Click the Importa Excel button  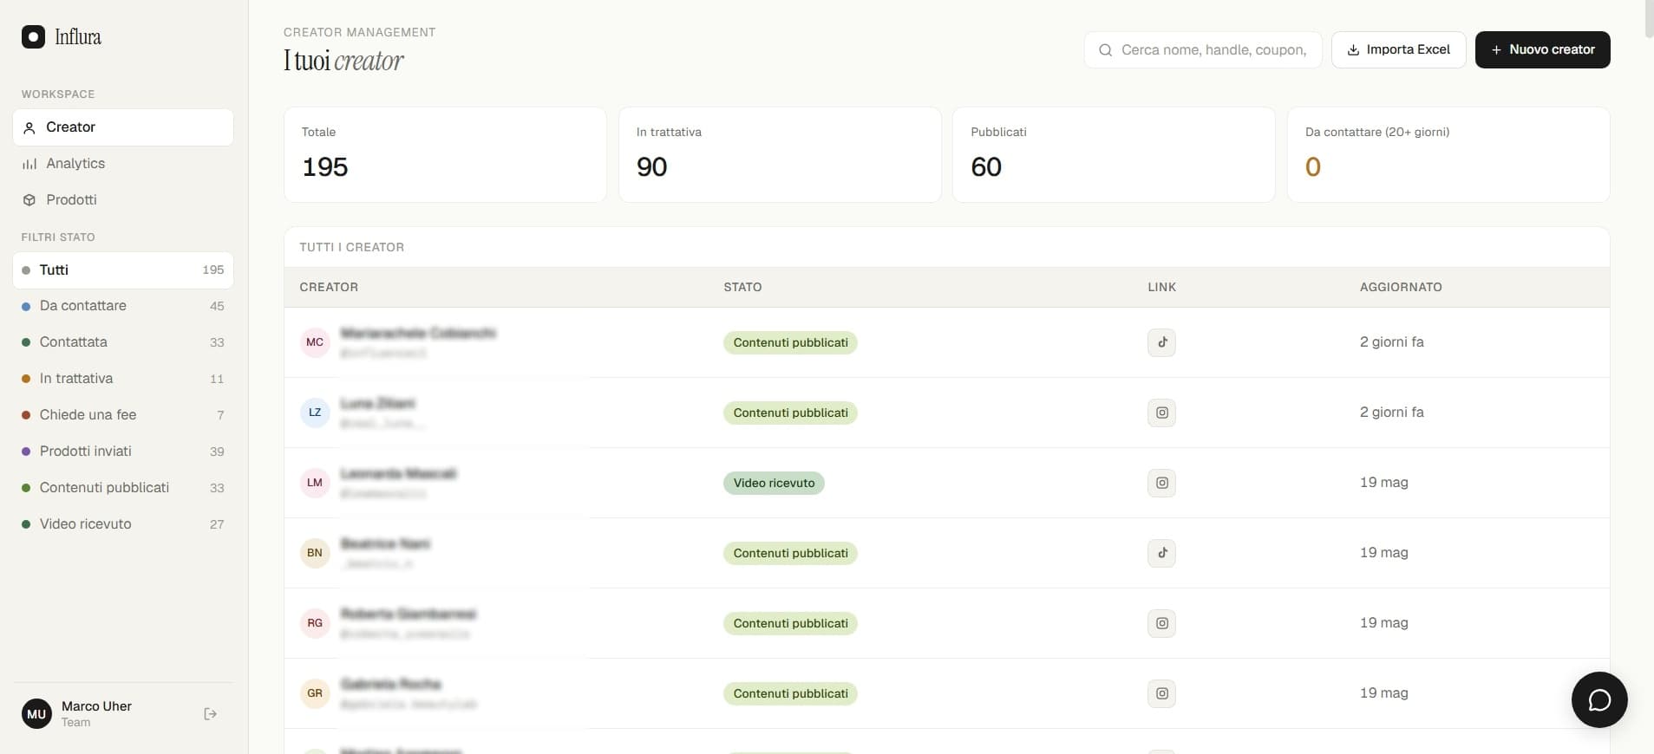coord(1398,50)
